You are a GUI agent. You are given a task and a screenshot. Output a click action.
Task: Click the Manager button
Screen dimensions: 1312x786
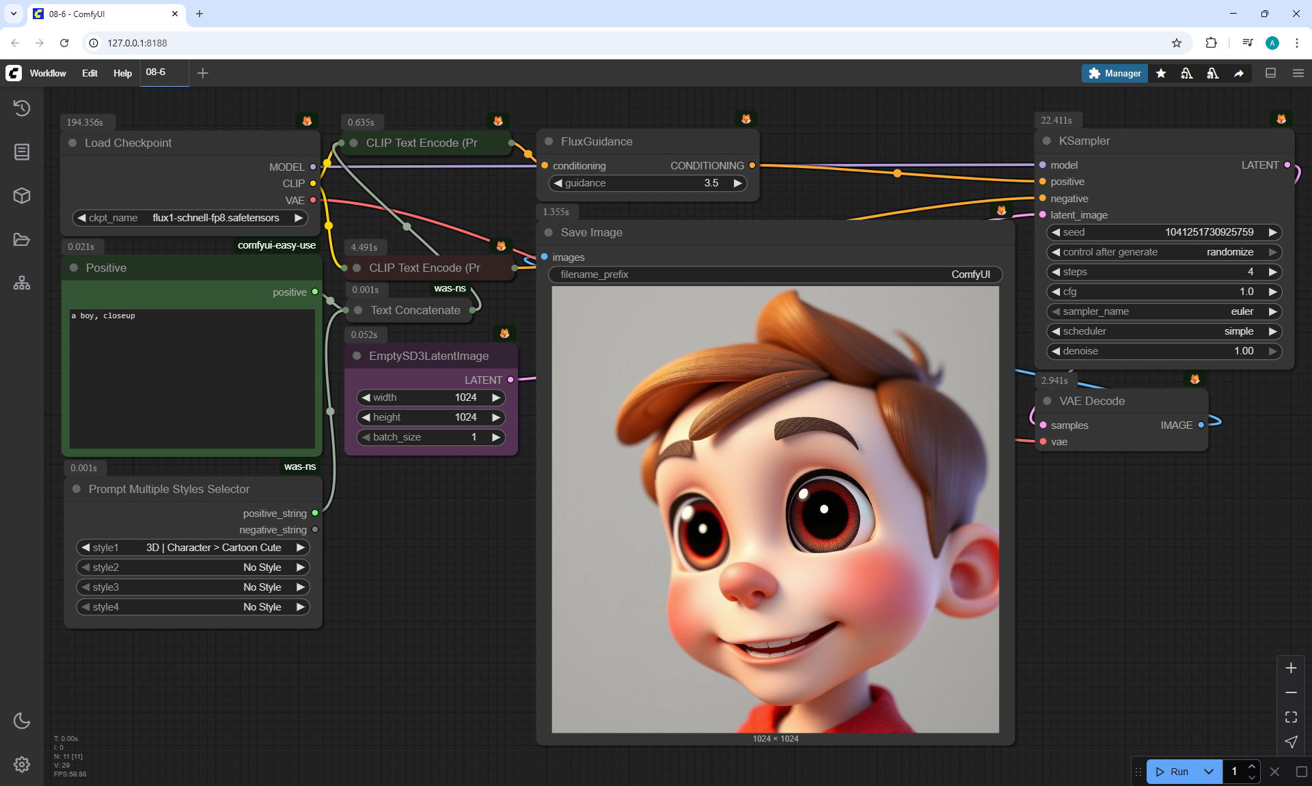tap(1115, 73)
